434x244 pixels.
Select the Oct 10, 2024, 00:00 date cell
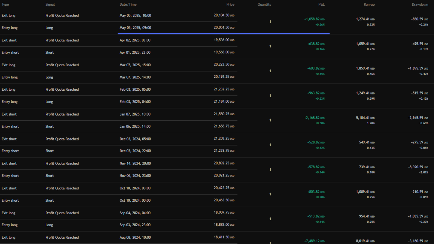tap(135, 200)
